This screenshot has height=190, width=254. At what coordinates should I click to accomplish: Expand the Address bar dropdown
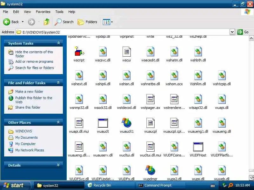tap(232, 32)
